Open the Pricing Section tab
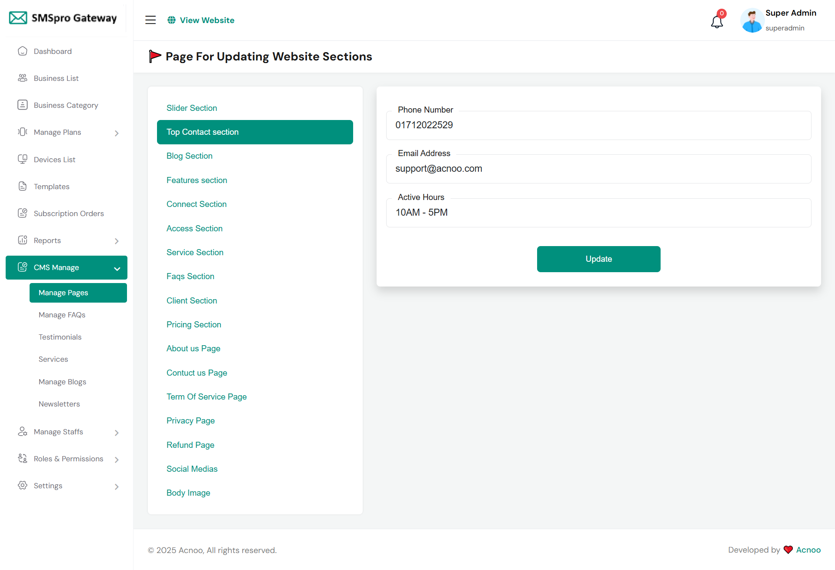The image size is (835, 570). [x=194, y=325]
